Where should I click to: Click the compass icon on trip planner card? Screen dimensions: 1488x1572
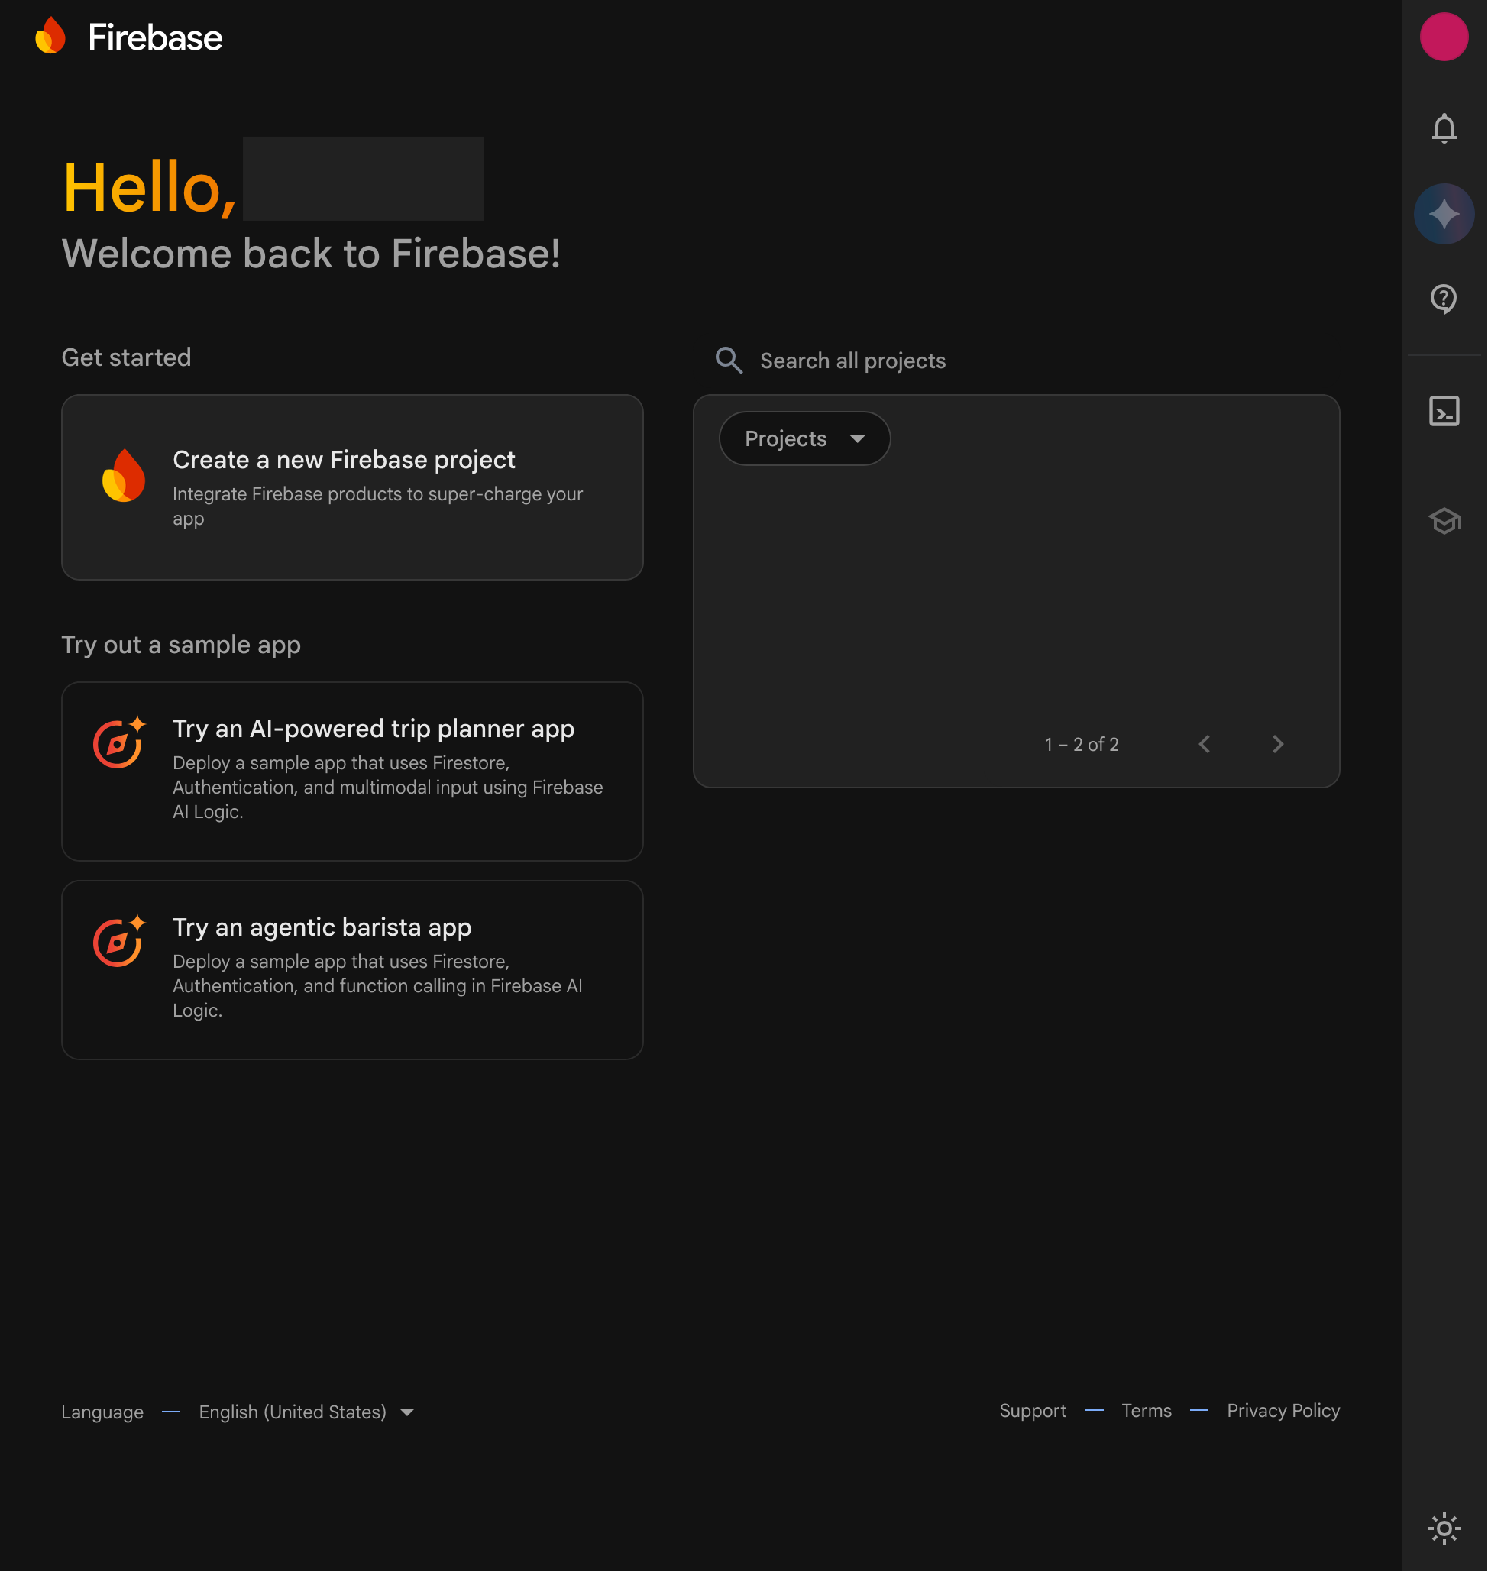click(x=120, y=742)
